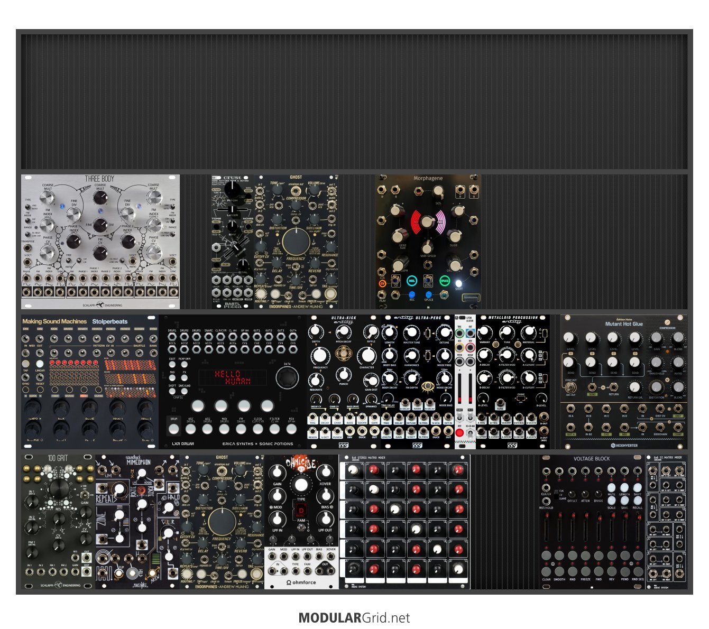Click the THRESHOLD knob on Mutant Hot Glue
709x629 pixels.
tap(656, 363)
